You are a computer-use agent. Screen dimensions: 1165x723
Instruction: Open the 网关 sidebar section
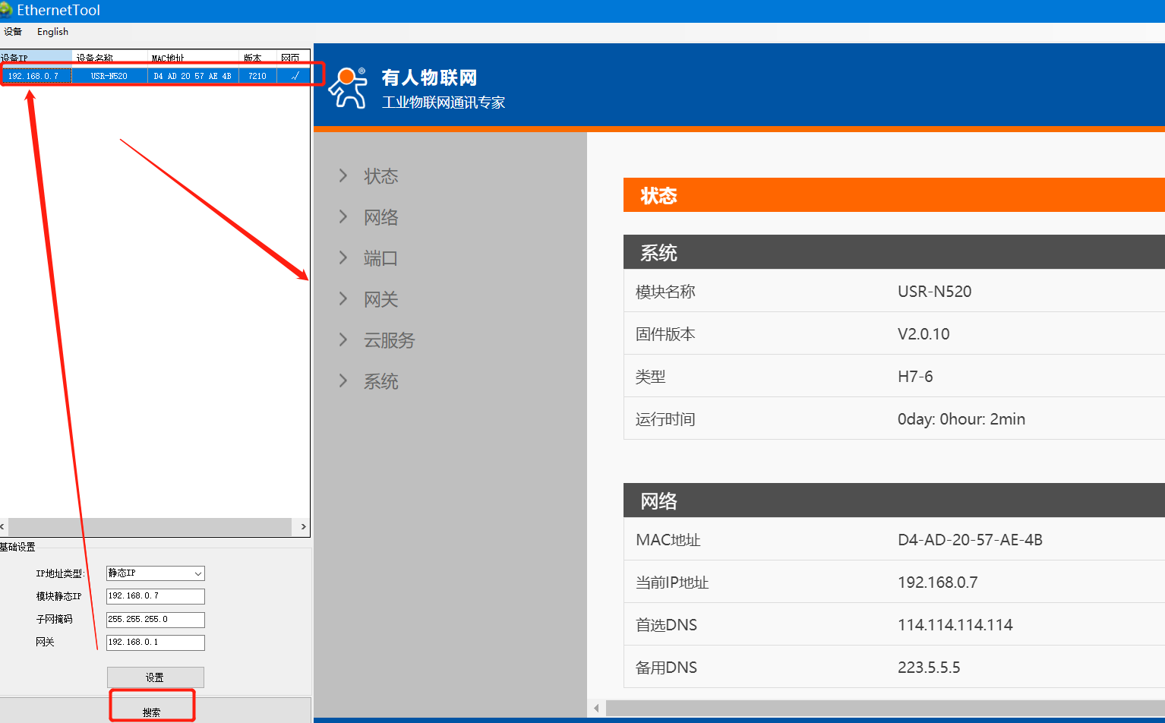(x=380, y=299)
